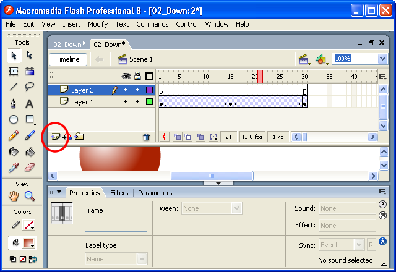
Task: Collapse the Properties panel arrow
Action: click(x=59, y=192)
